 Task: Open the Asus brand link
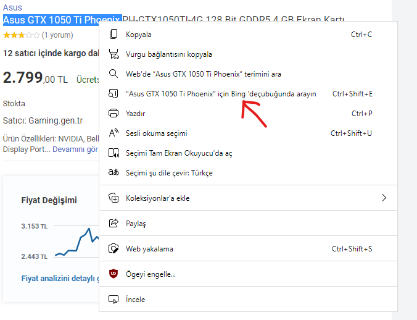(12, 7)
